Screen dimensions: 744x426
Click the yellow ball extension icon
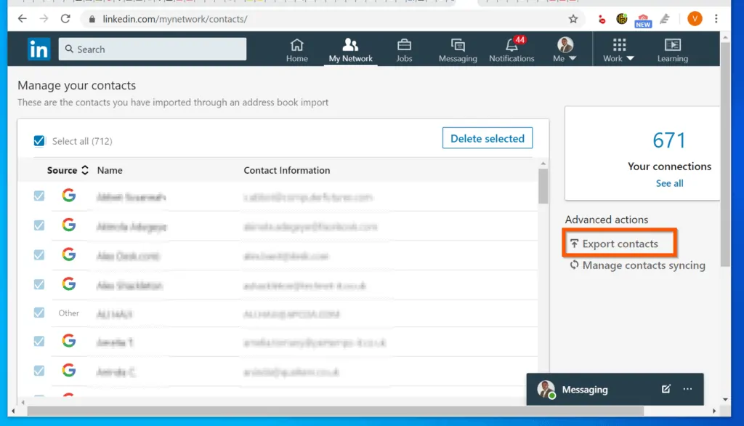[x=622, y=19]
